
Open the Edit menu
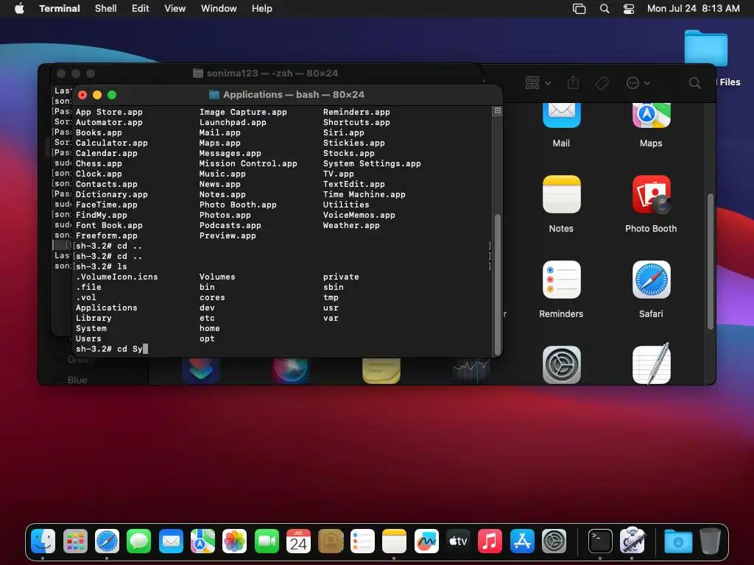point(141,8)
